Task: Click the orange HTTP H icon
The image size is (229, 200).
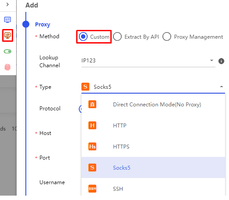Action: (92, 125)
